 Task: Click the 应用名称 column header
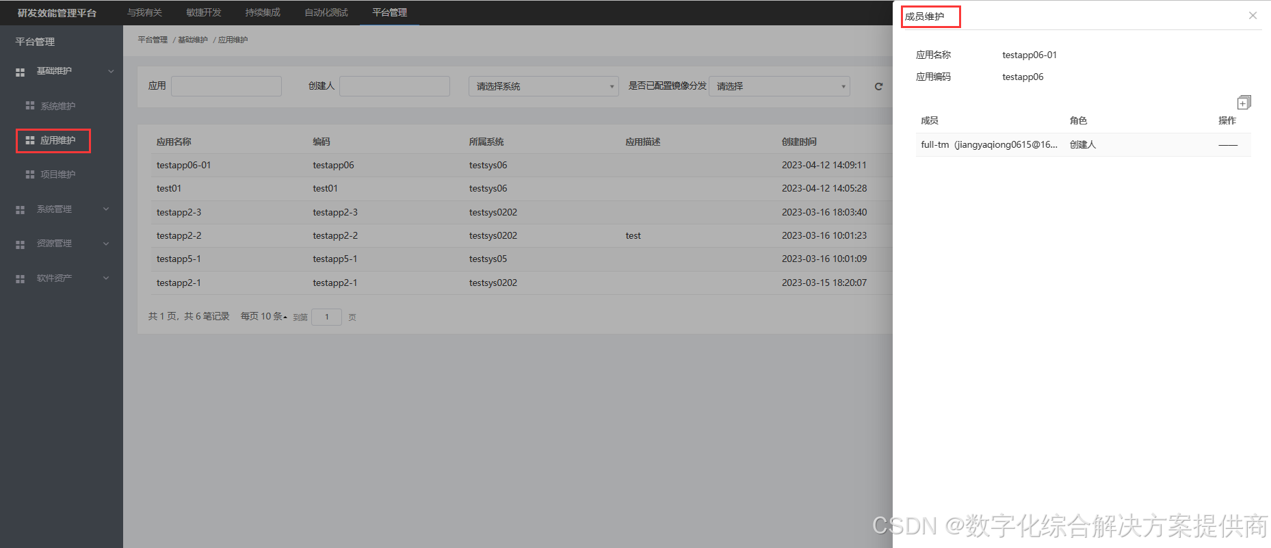174,142
